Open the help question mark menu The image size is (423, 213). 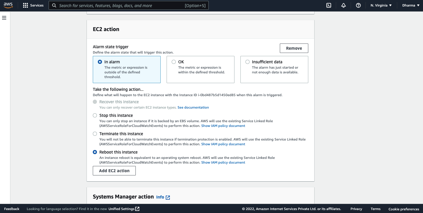click(x=358, y=5)
